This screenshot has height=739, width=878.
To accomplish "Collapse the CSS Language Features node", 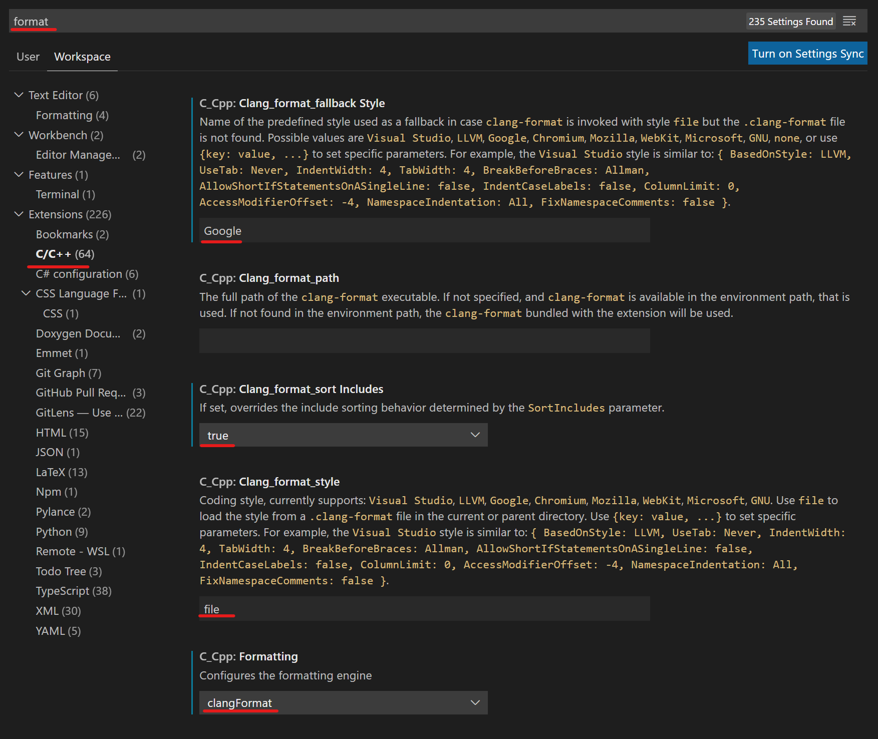I will [x=26, y=293].
